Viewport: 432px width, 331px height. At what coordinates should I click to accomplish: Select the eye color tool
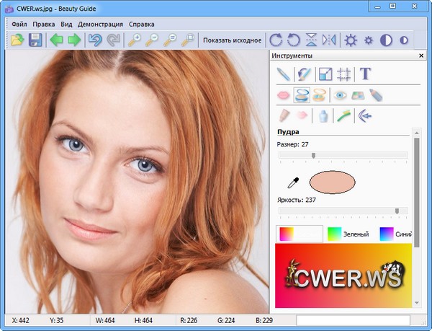coord(341,94)
